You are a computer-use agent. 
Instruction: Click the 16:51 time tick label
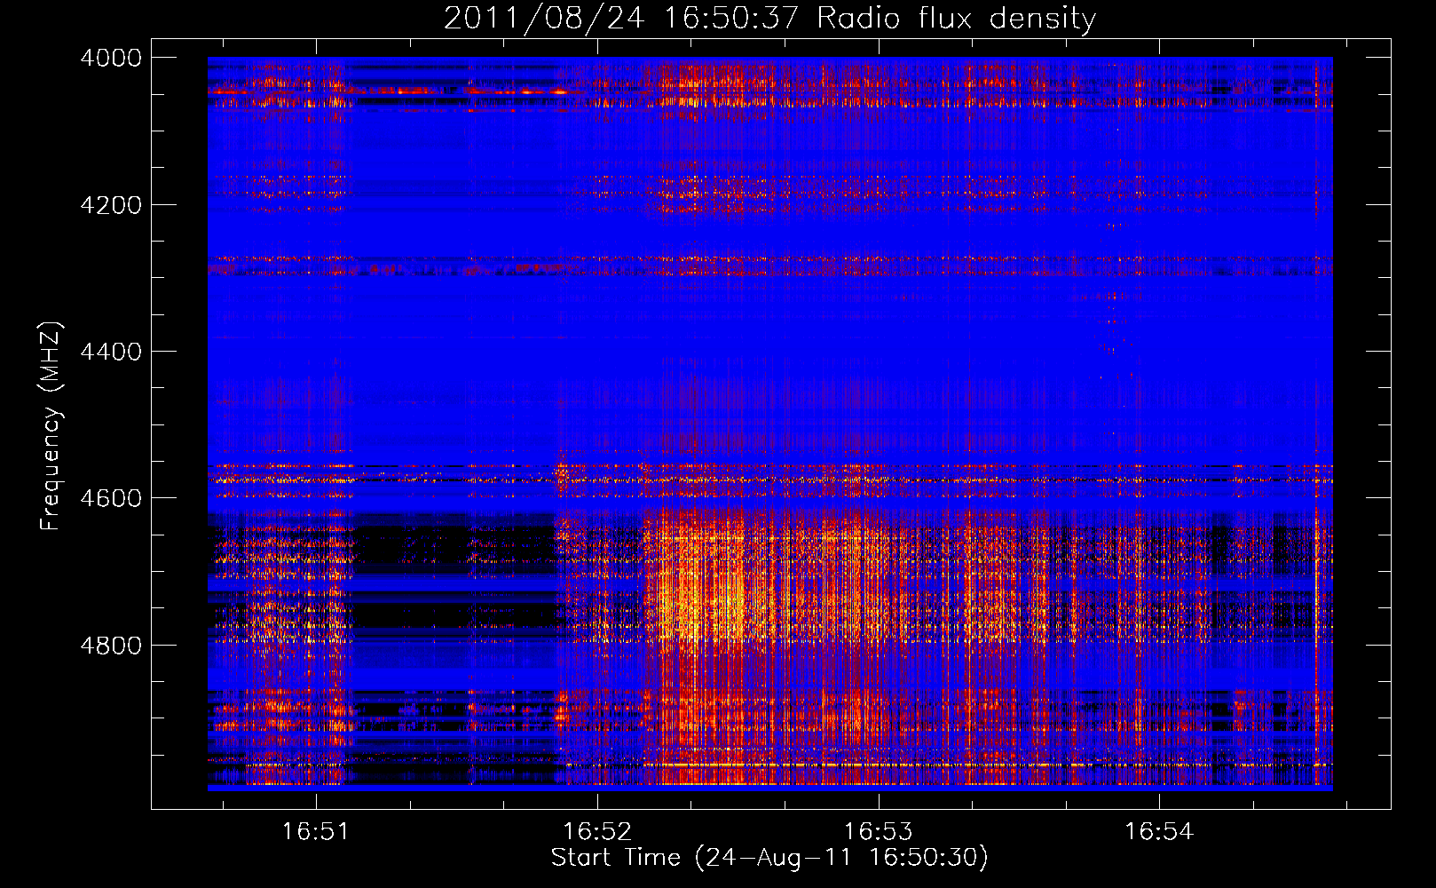click(x=316, y=831)
